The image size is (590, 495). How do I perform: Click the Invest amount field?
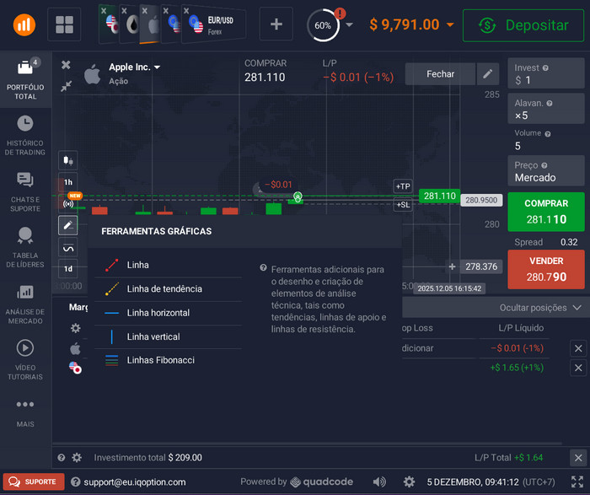546,73
